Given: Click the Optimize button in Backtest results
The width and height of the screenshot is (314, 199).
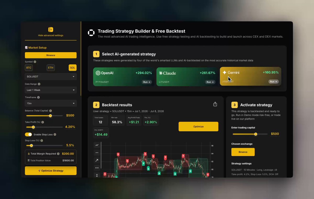Looking at the screenshot, I should pyautogui.click(x=199, y=127).
